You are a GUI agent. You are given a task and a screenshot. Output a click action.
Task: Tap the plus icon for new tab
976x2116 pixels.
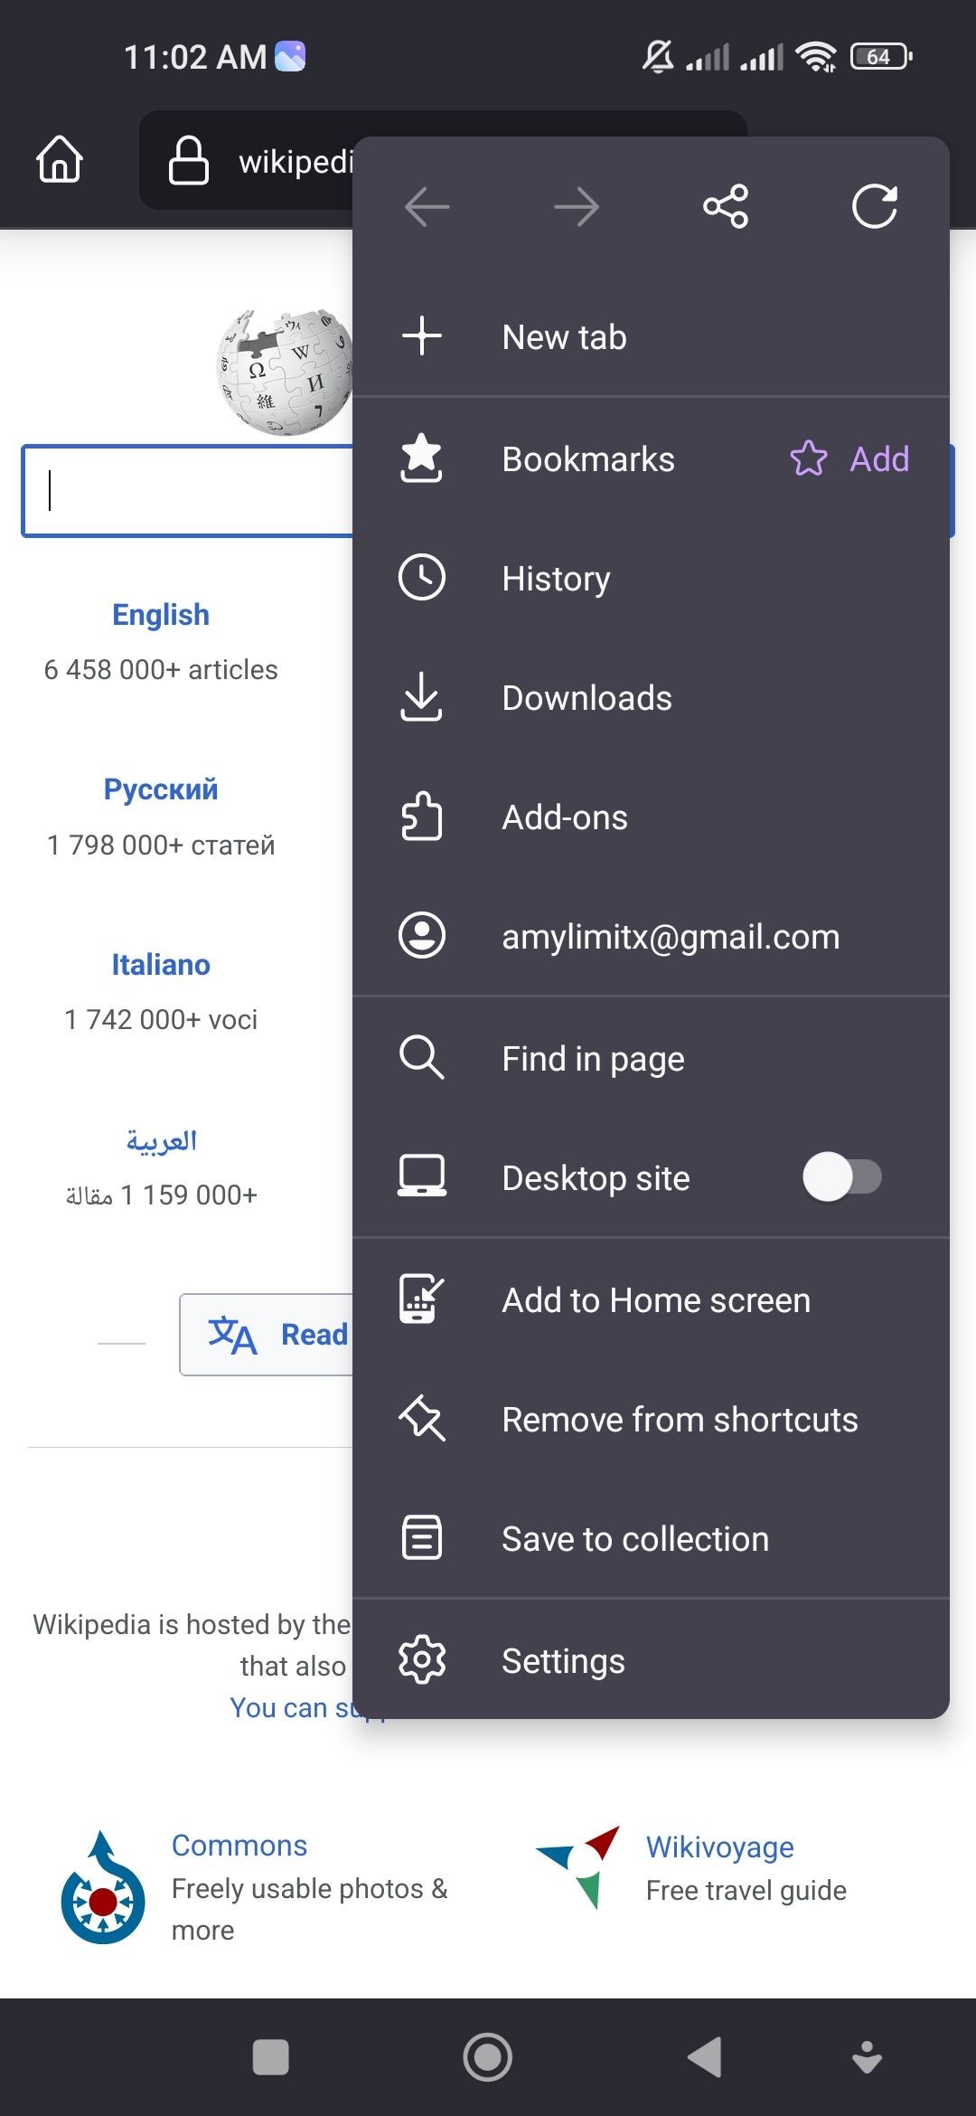422,335
